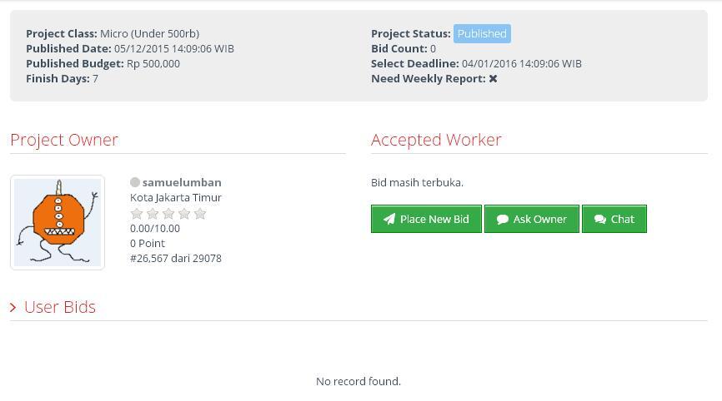Click the paper plane icon on Place New Bid
Viewport: 722px width, 401px height.
tap(389, 220)
